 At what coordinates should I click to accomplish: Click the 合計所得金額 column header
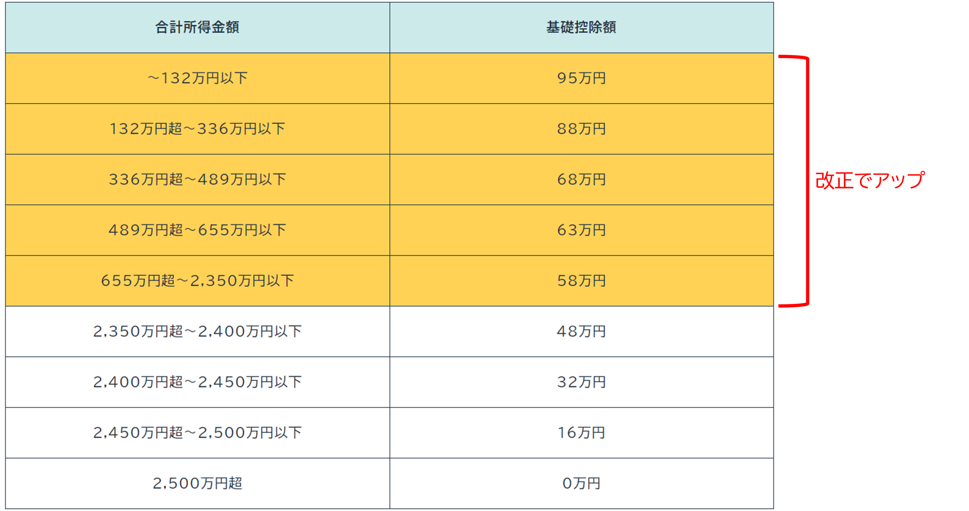197,27
